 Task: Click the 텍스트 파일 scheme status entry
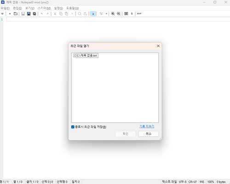coord(169,182)
